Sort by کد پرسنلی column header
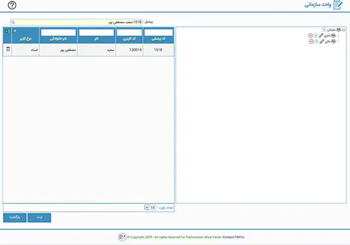Screen dimensions: 350x245 pos(159,39)
